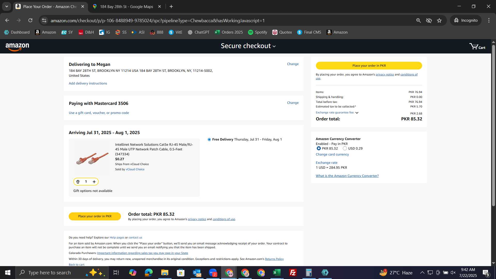Open Orders 2025 bookmark

229,32
